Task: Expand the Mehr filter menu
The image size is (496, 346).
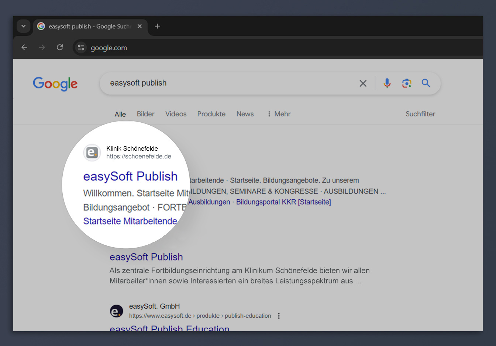Action: pyautogui.click(x=279, y=114)
